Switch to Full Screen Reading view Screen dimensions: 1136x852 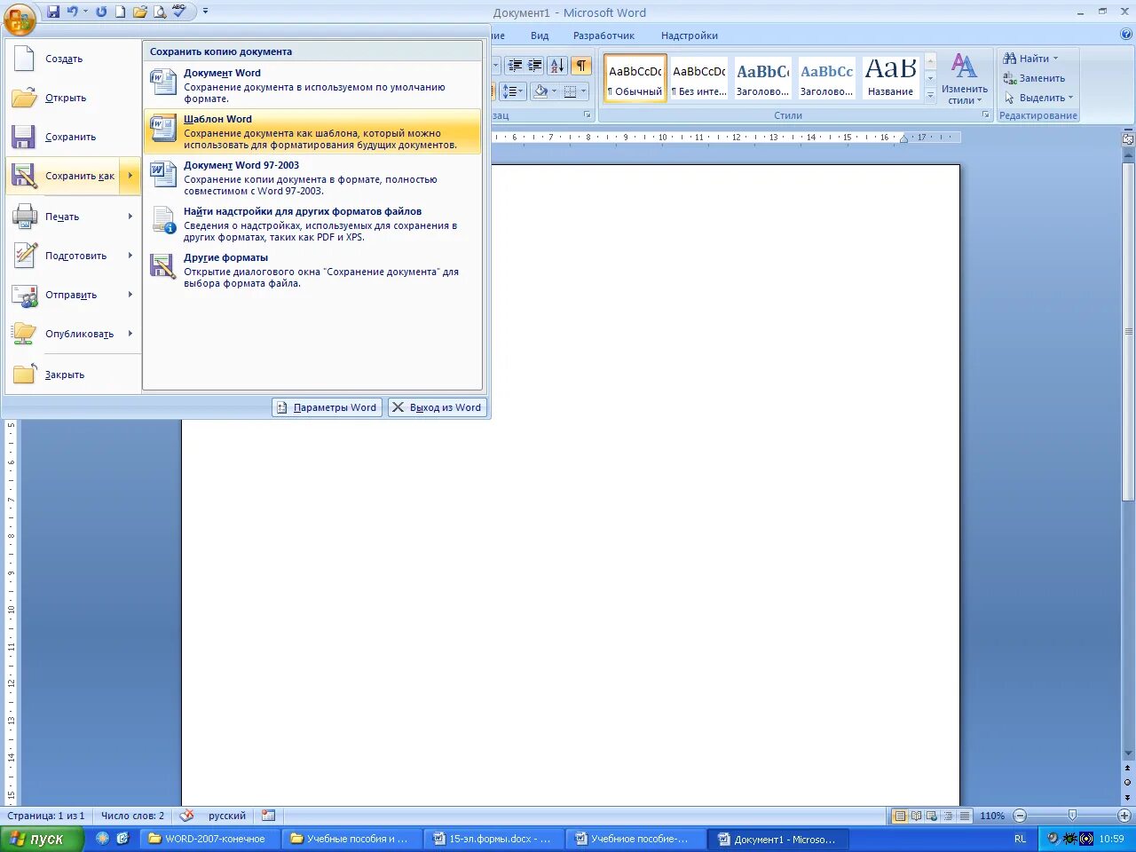916,816
